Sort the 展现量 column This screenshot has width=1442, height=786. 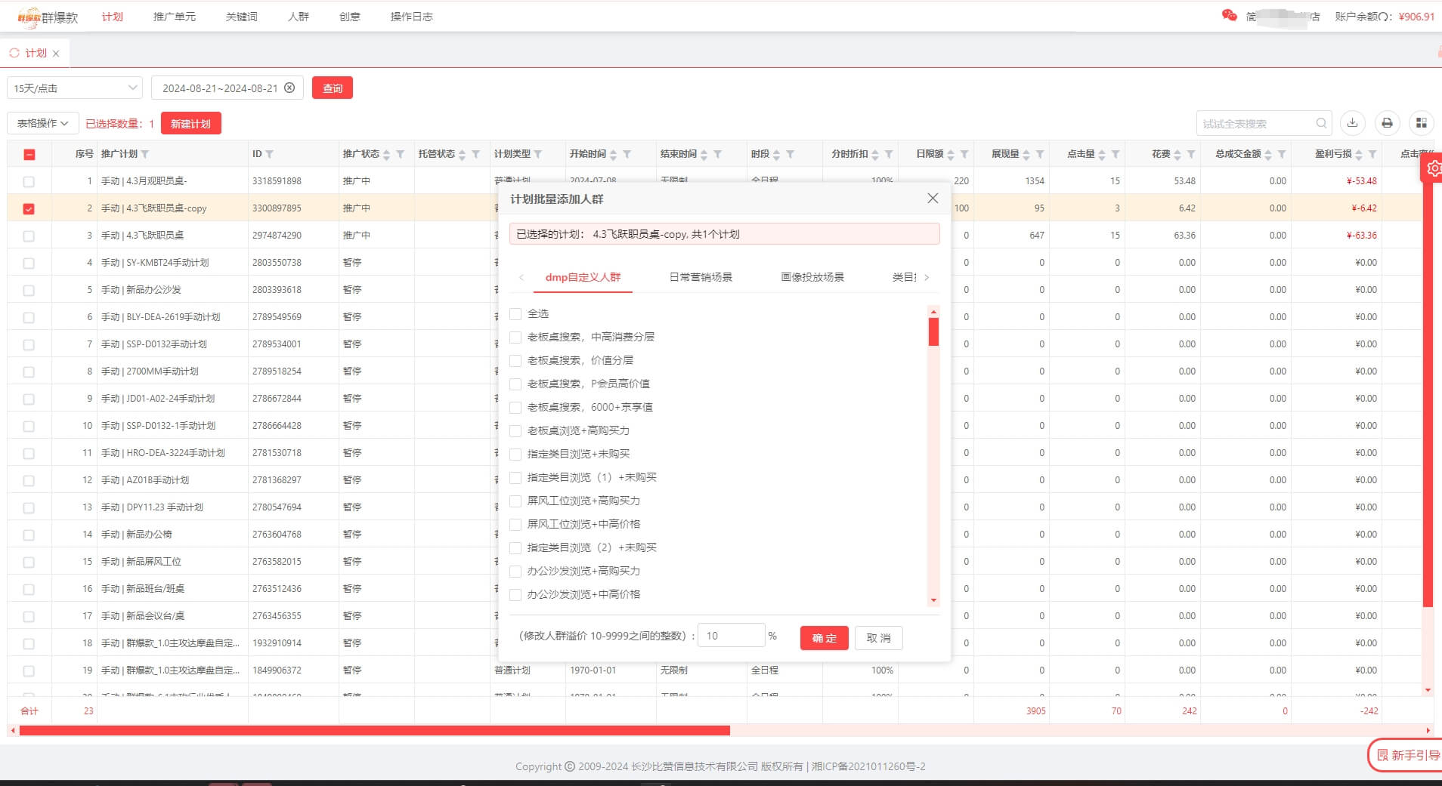(x=1026, y=154)
